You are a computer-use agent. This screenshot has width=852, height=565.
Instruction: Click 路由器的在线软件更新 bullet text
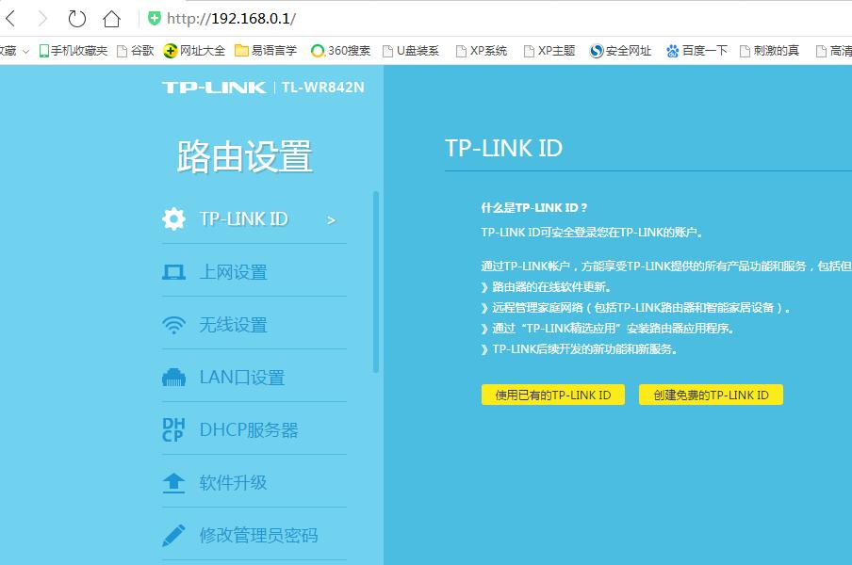[x=551, y=286]
